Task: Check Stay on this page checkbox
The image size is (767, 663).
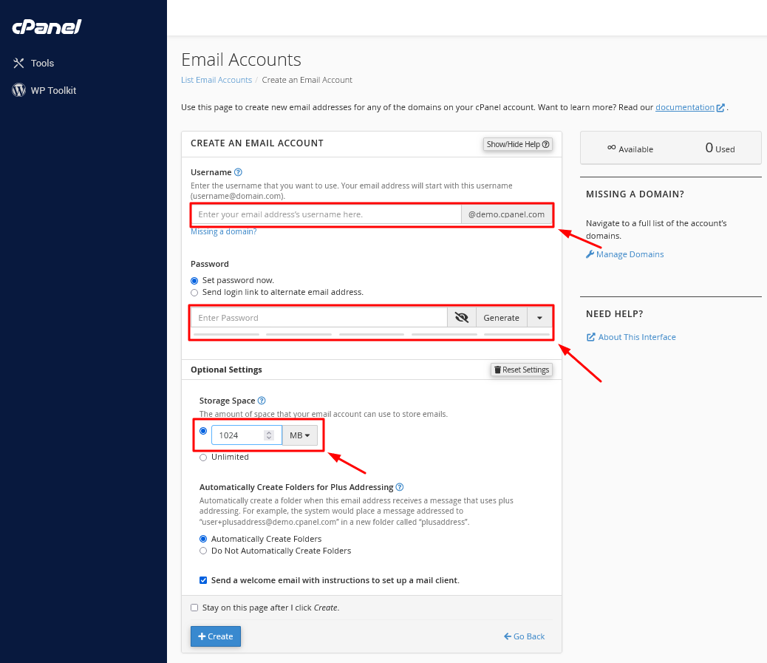Action: (x=194, y=608)
